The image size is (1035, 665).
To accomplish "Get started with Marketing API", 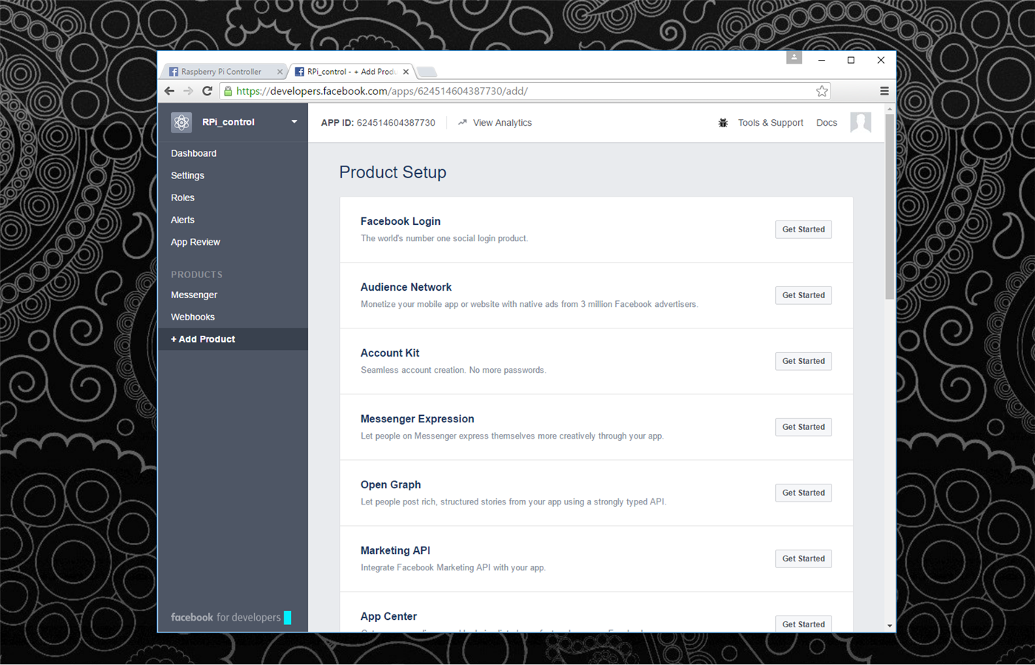I will [x=803, y=558].
